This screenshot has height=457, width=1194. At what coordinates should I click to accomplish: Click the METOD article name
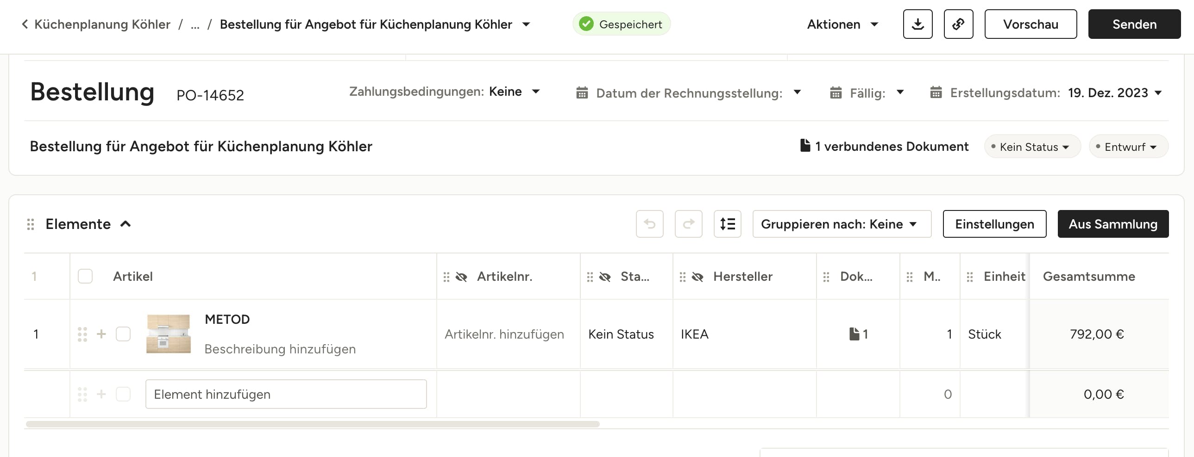tap(227, 320)
